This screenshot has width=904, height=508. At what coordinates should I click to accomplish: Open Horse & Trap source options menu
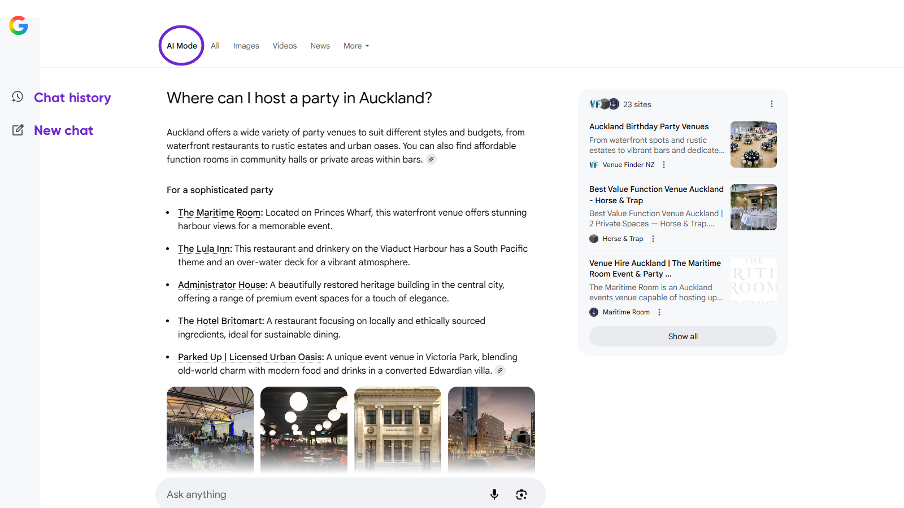[x=653, y=239]
